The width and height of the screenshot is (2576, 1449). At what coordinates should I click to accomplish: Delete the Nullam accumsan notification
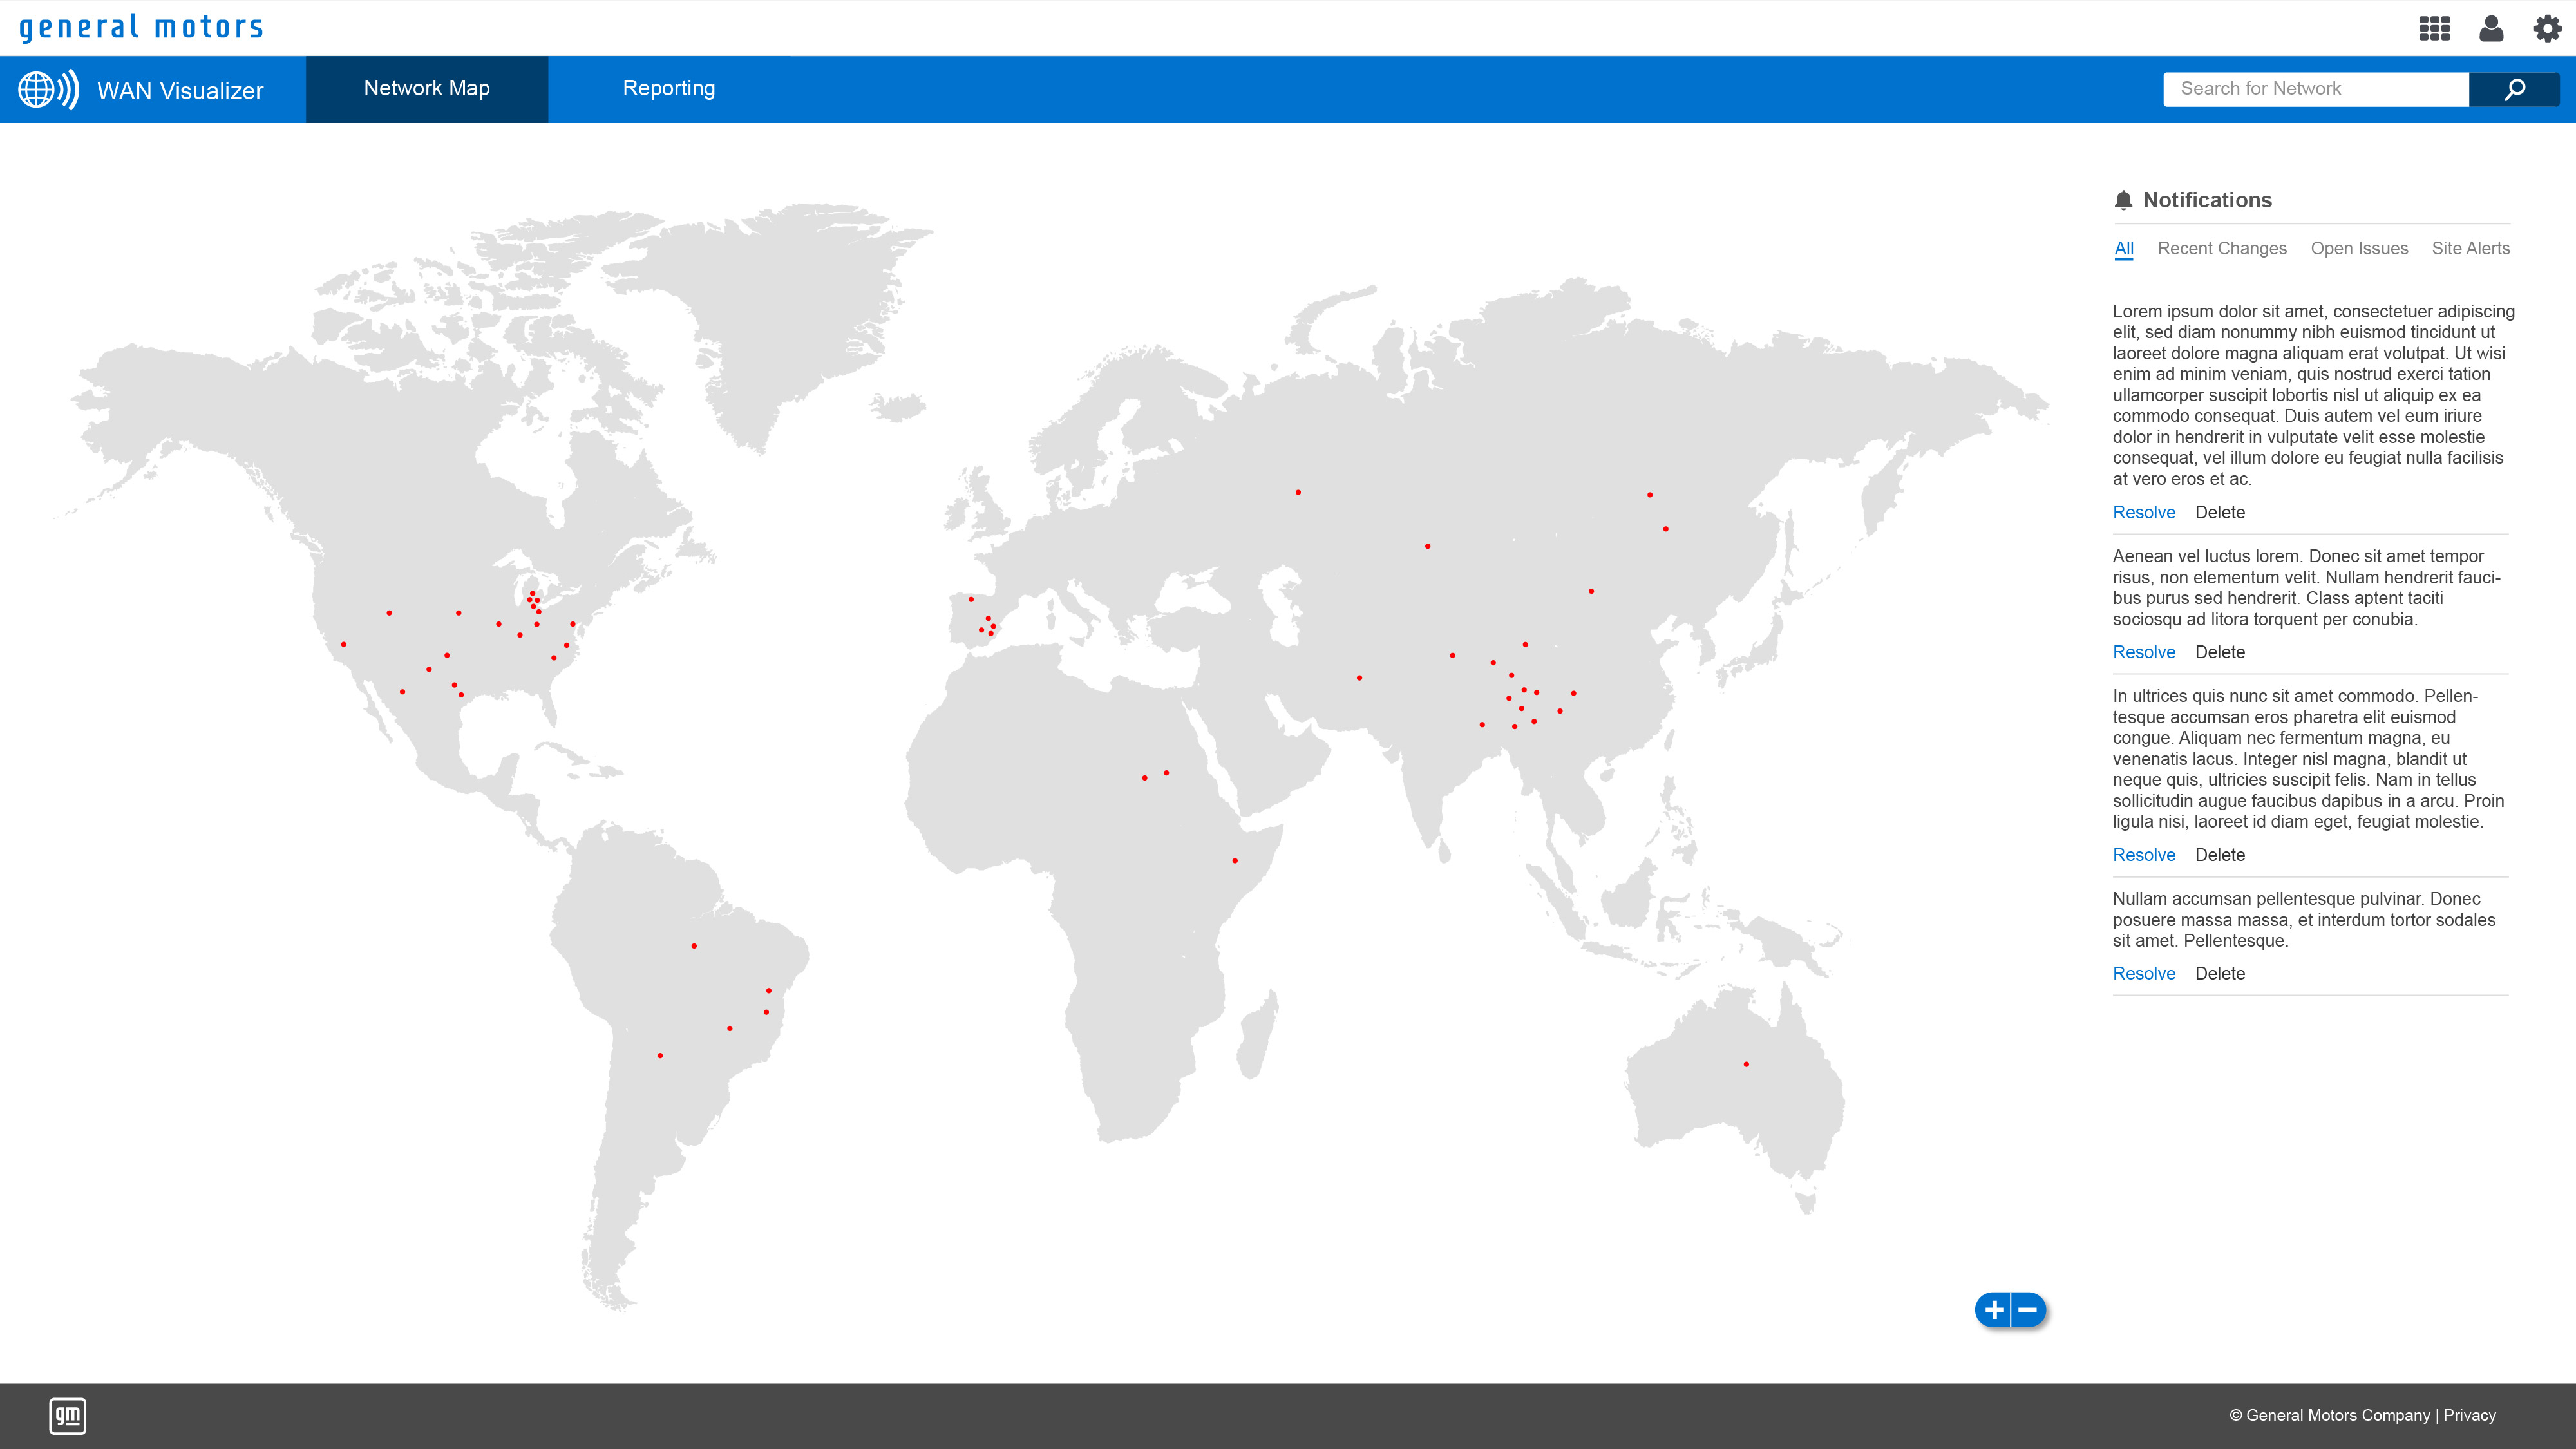[2220, 973]
